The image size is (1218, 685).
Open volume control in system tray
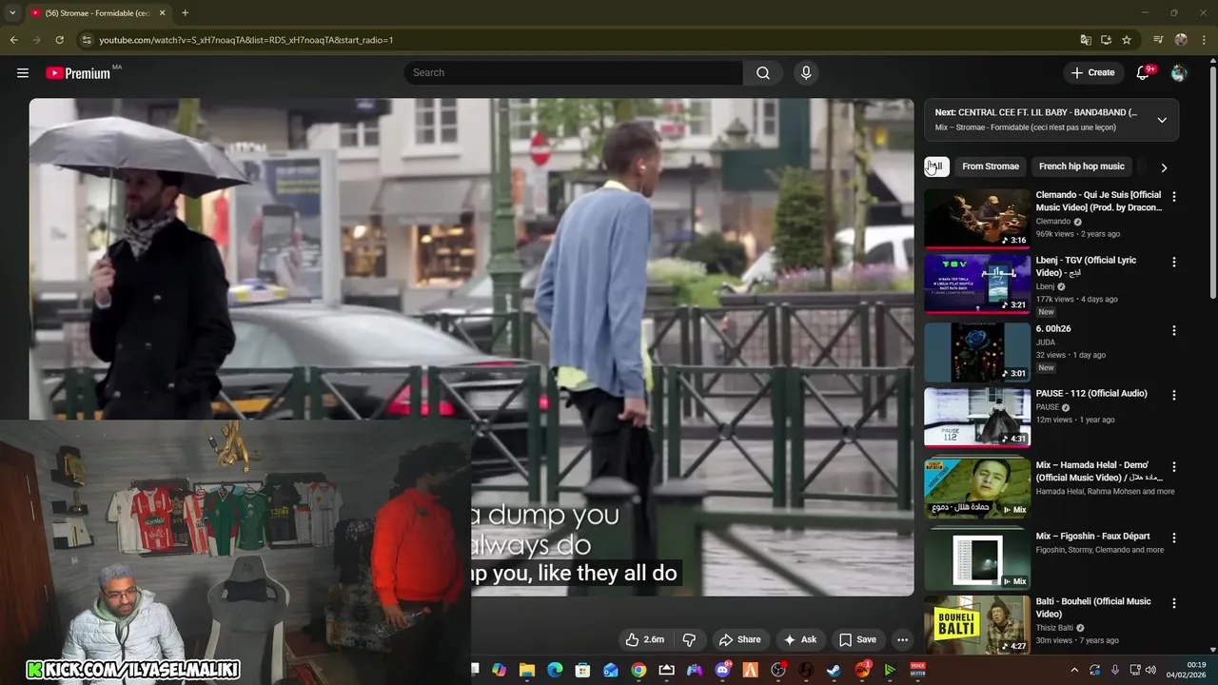coord(1151,670)
